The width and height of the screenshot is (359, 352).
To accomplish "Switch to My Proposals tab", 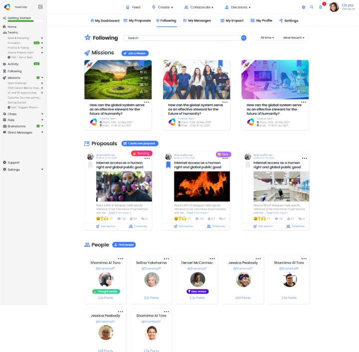I will 137,20.
